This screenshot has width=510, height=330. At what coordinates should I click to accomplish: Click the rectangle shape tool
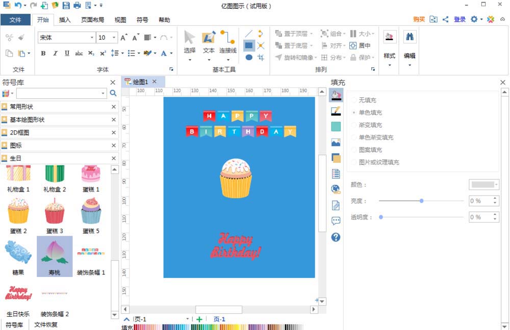click(249, 45)
